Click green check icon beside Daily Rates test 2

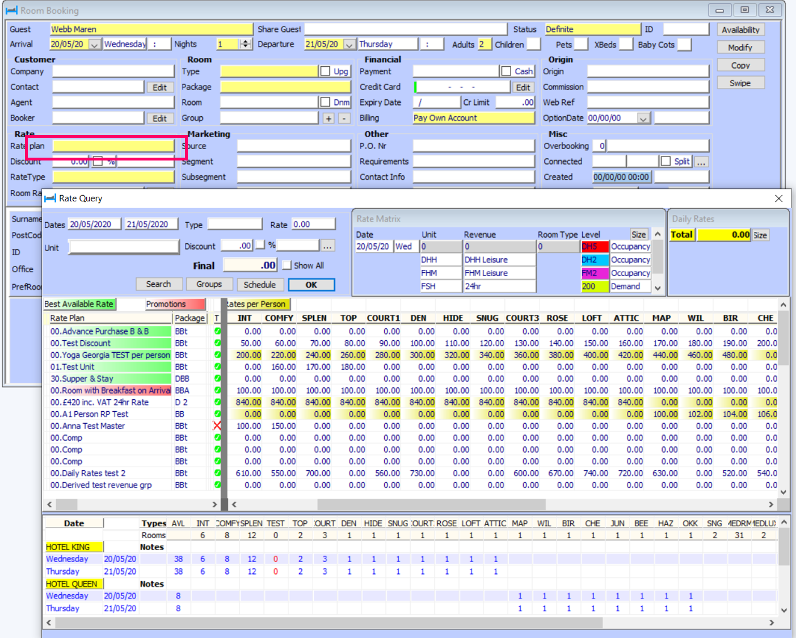click(217, 473)
